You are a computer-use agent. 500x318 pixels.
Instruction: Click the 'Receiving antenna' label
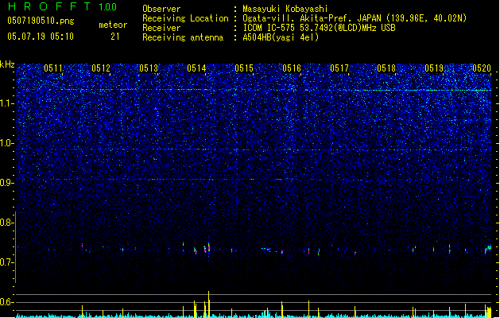pos(183,37)
